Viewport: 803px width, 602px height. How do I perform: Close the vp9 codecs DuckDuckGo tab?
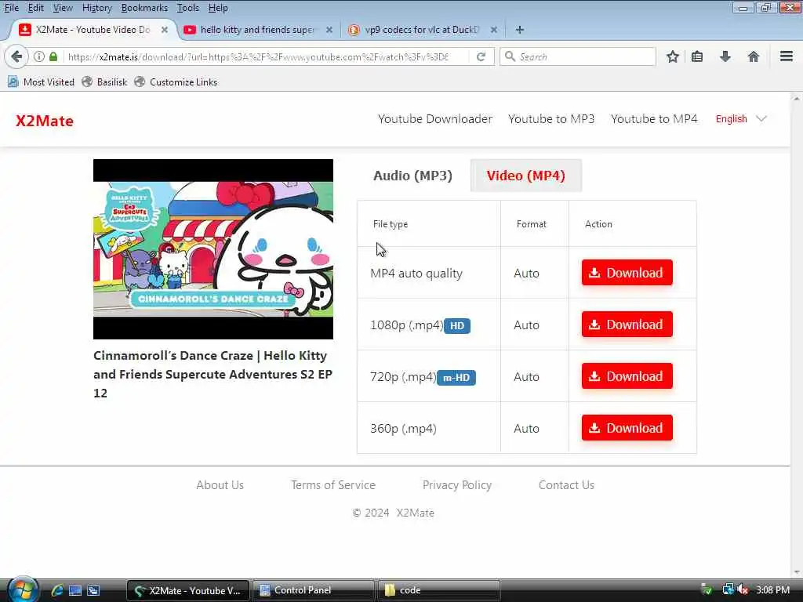pos(494,30)
